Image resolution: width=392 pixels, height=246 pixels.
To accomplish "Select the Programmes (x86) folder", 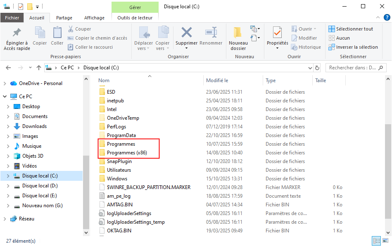I will [127, 153].
